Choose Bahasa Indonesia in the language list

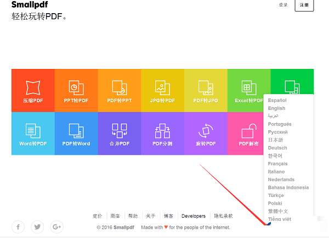click(x=288, y=188)
